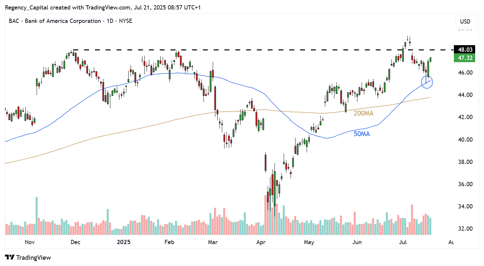
Task: Click the Jun label on time axis
Action: 357,242
